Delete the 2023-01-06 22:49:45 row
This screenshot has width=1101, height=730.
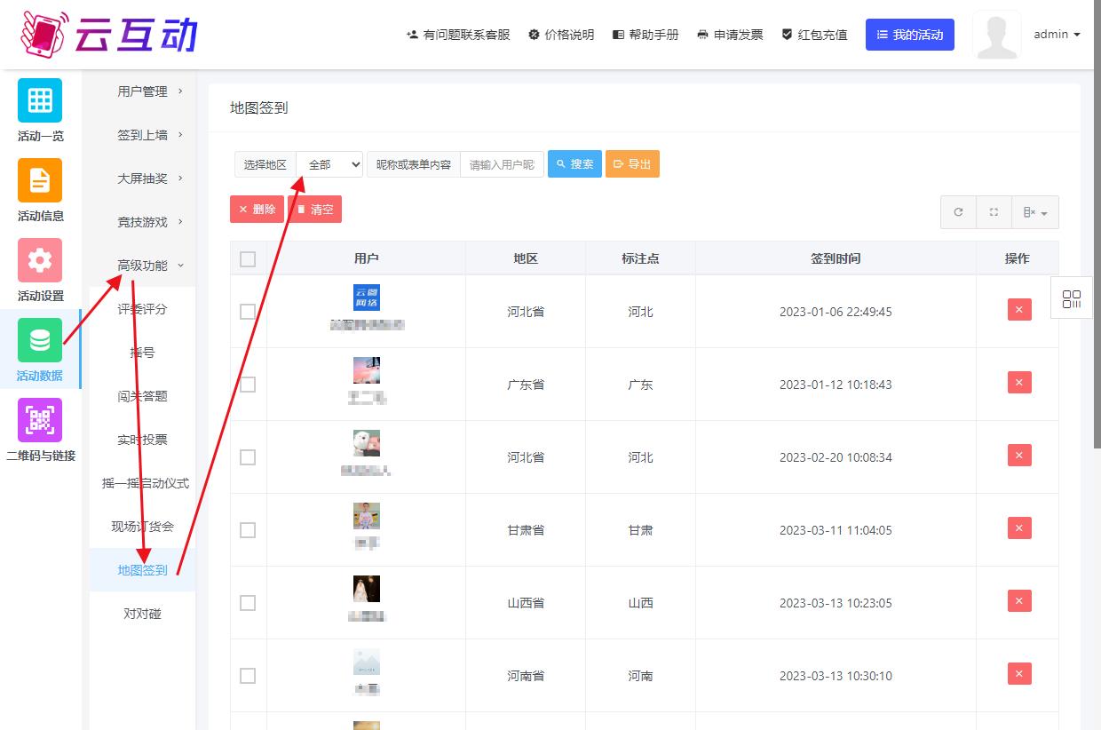(1019, 310)
